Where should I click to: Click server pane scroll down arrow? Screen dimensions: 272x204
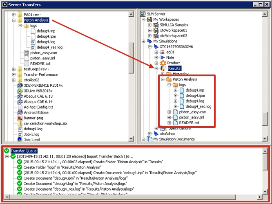265,138
